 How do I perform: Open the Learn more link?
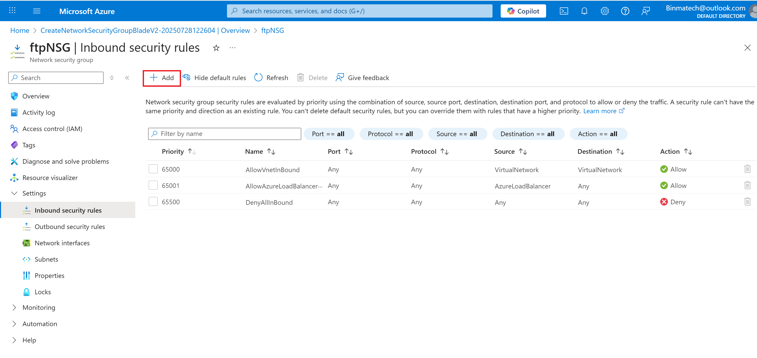click(x=599, y=111)
